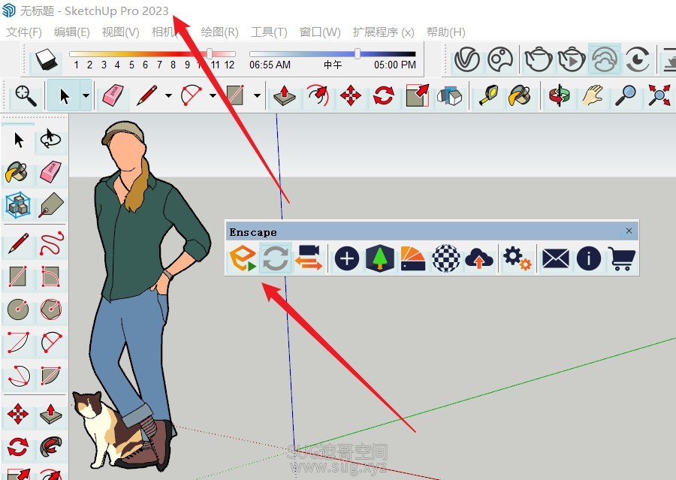Select the Freehand tool in left panel
Image resolution: width=676 pixels, height=480 pixels.
pos(51,243)
